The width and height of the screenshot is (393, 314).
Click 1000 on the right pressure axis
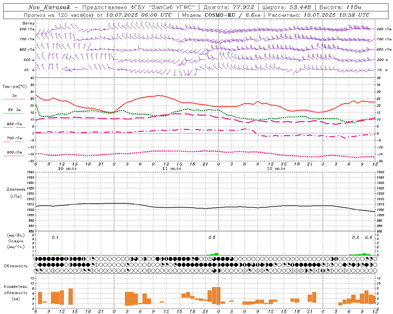380,215
